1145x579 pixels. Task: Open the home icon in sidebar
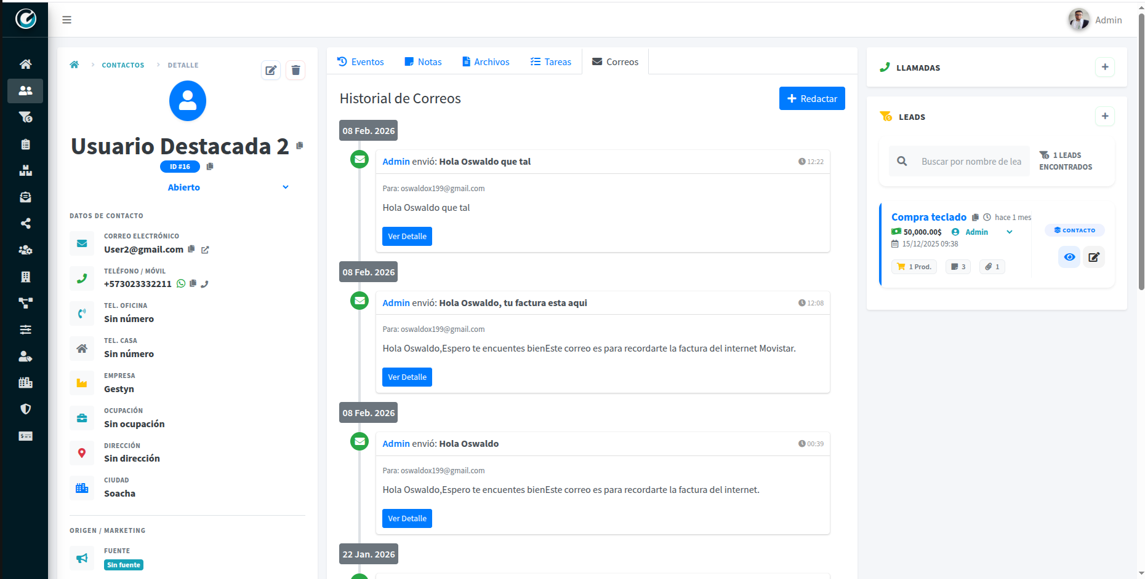tap(25, 64)
